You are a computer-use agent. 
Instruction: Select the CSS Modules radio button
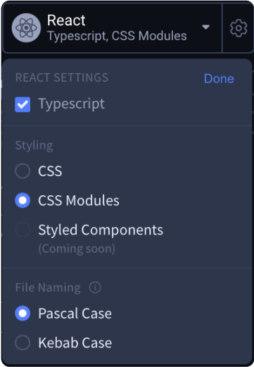23,201
